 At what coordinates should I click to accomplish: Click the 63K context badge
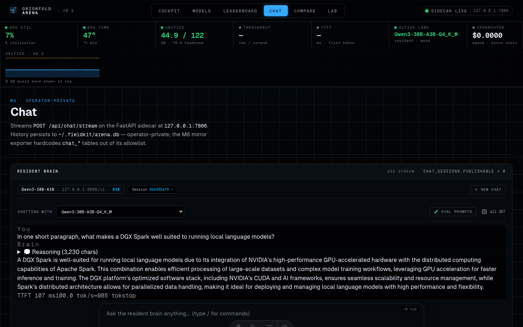click(116, 190)
